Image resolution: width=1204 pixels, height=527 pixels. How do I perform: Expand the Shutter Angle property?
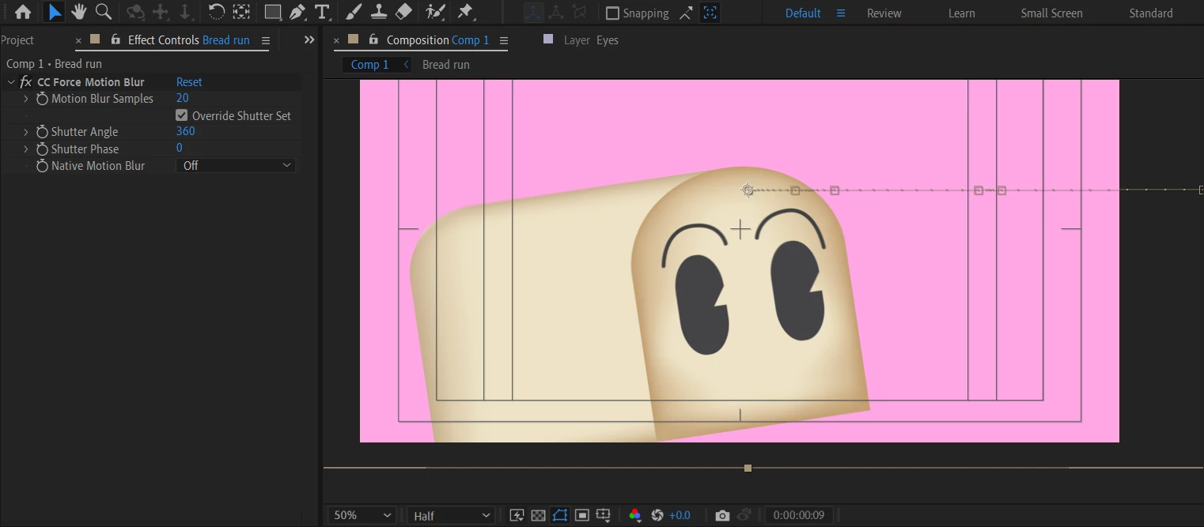pyautogui.click(x=26, y=132)
